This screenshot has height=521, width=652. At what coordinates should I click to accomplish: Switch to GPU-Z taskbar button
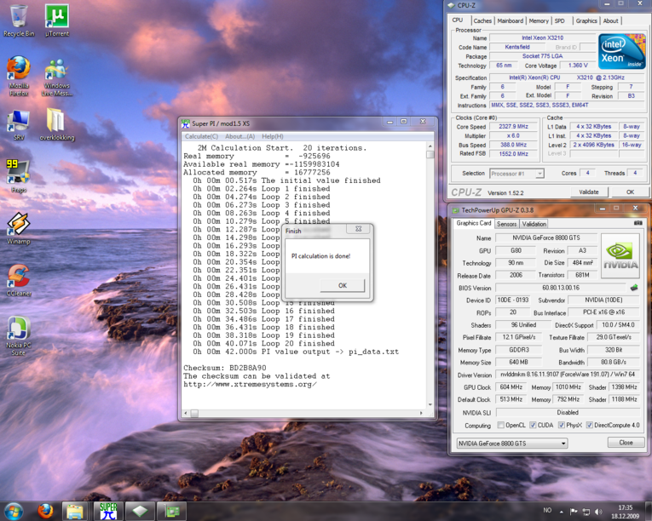click(x=171, y=512)
